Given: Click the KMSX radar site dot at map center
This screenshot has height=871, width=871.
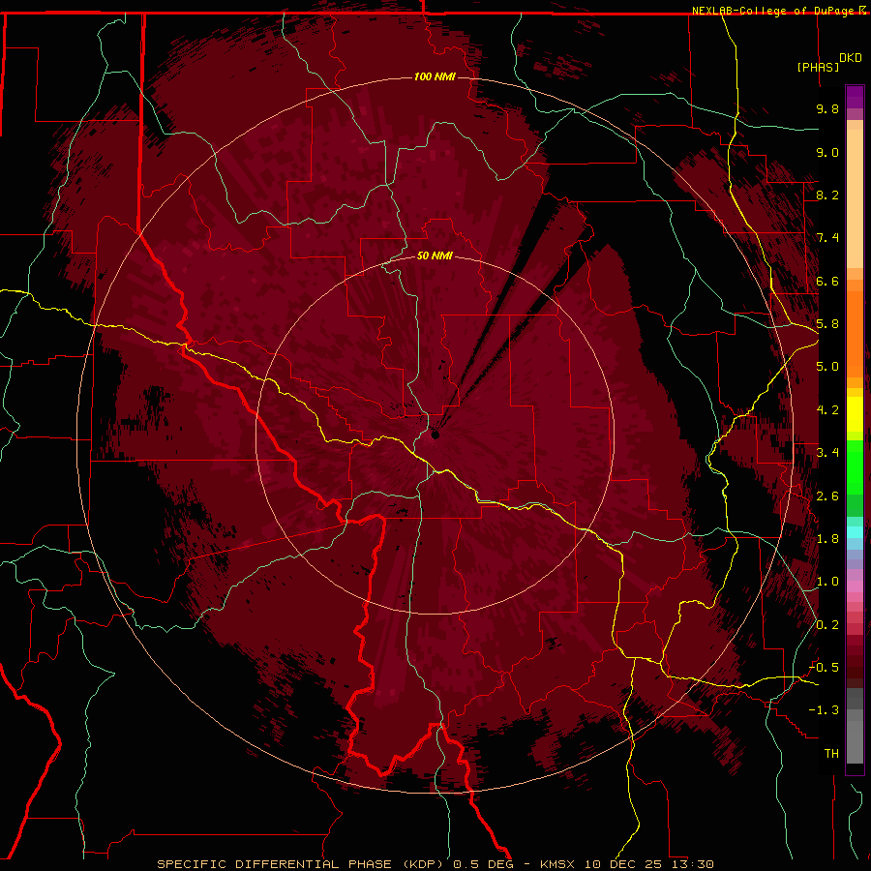Looking at the screenshot, I should (435, 435).
